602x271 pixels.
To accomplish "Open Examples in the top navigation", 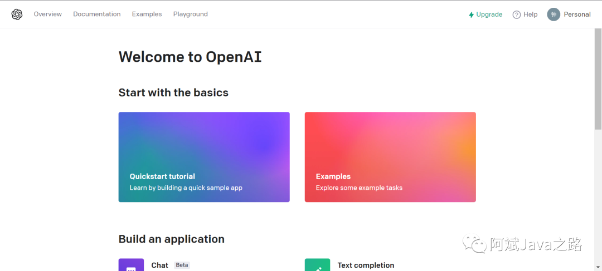I will pos(147,14).
